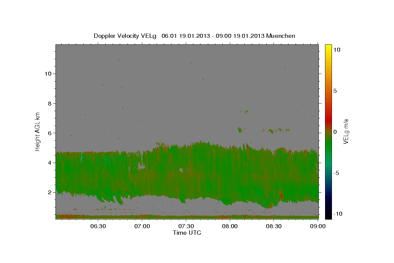Click the colorbar tick label '5'

[335, 90]
